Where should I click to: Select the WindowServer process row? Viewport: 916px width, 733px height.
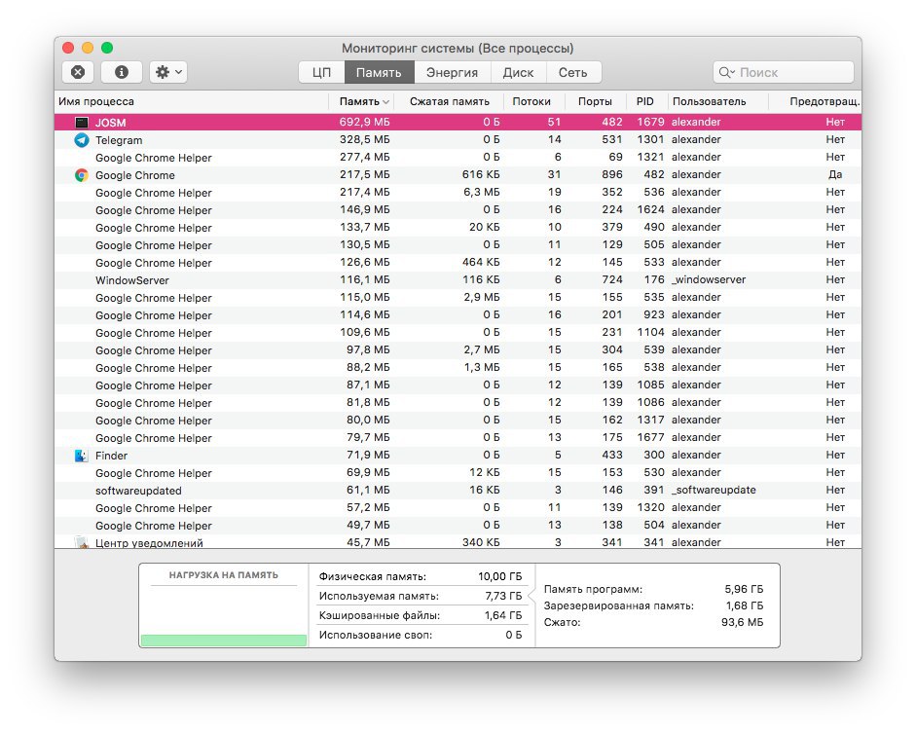point(458,279)
